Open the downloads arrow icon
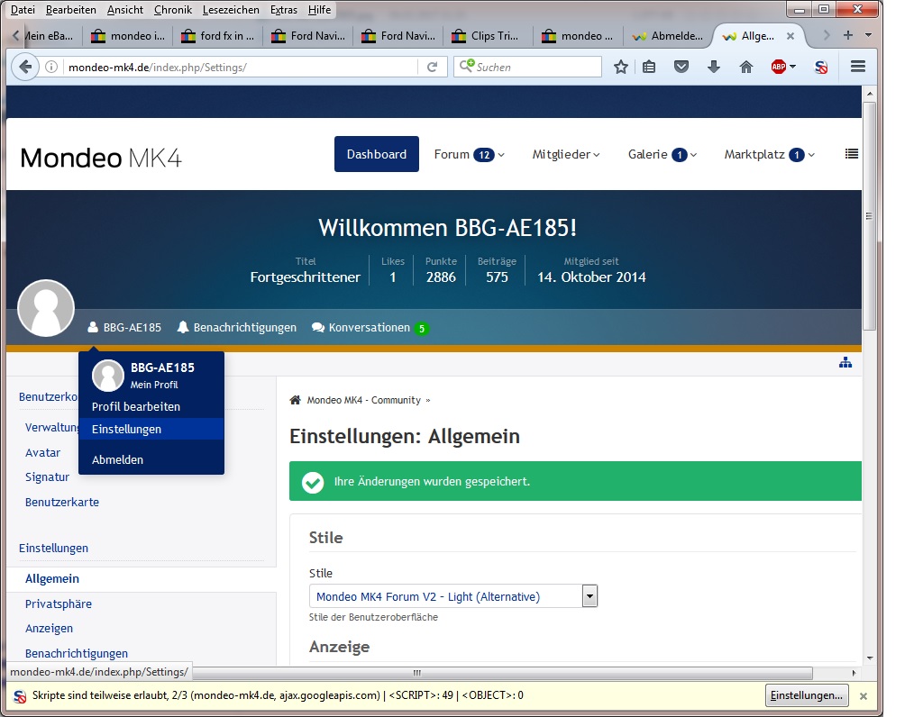Screen dimensions: 923x717 pyautogui.click(x=714, y=67)
